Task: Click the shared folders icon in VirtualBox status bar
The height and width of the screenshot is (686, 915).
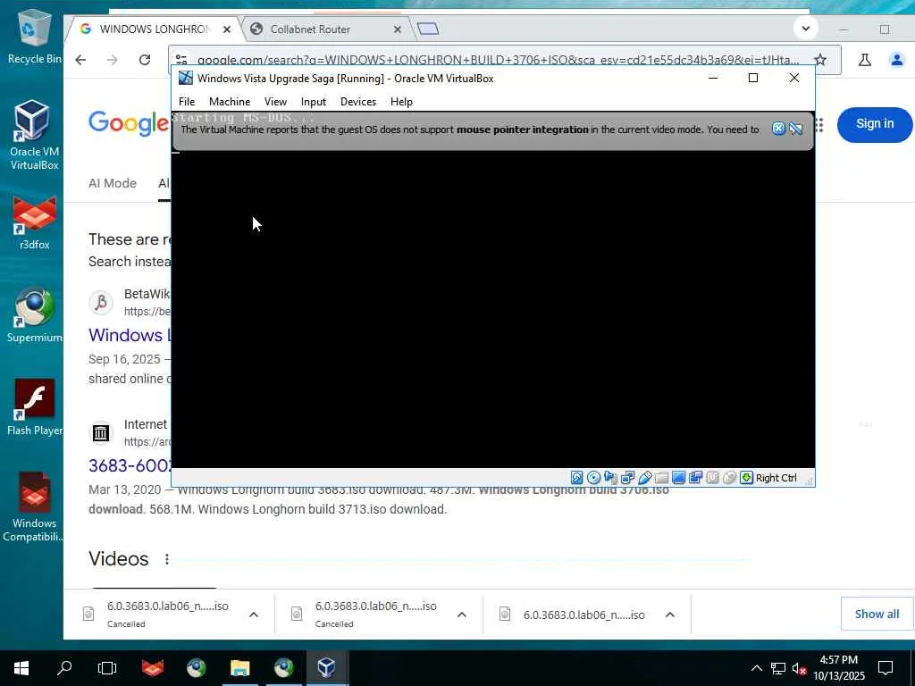Action: (662, 478)
